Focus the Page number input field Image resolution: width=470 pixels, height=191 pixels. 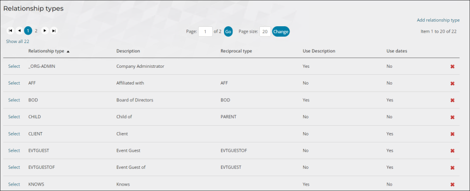pyautogui.click(x=205, y=32)
